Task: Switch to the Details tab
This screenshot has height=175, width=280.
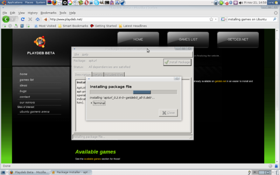Action: (x=98, y=75)
